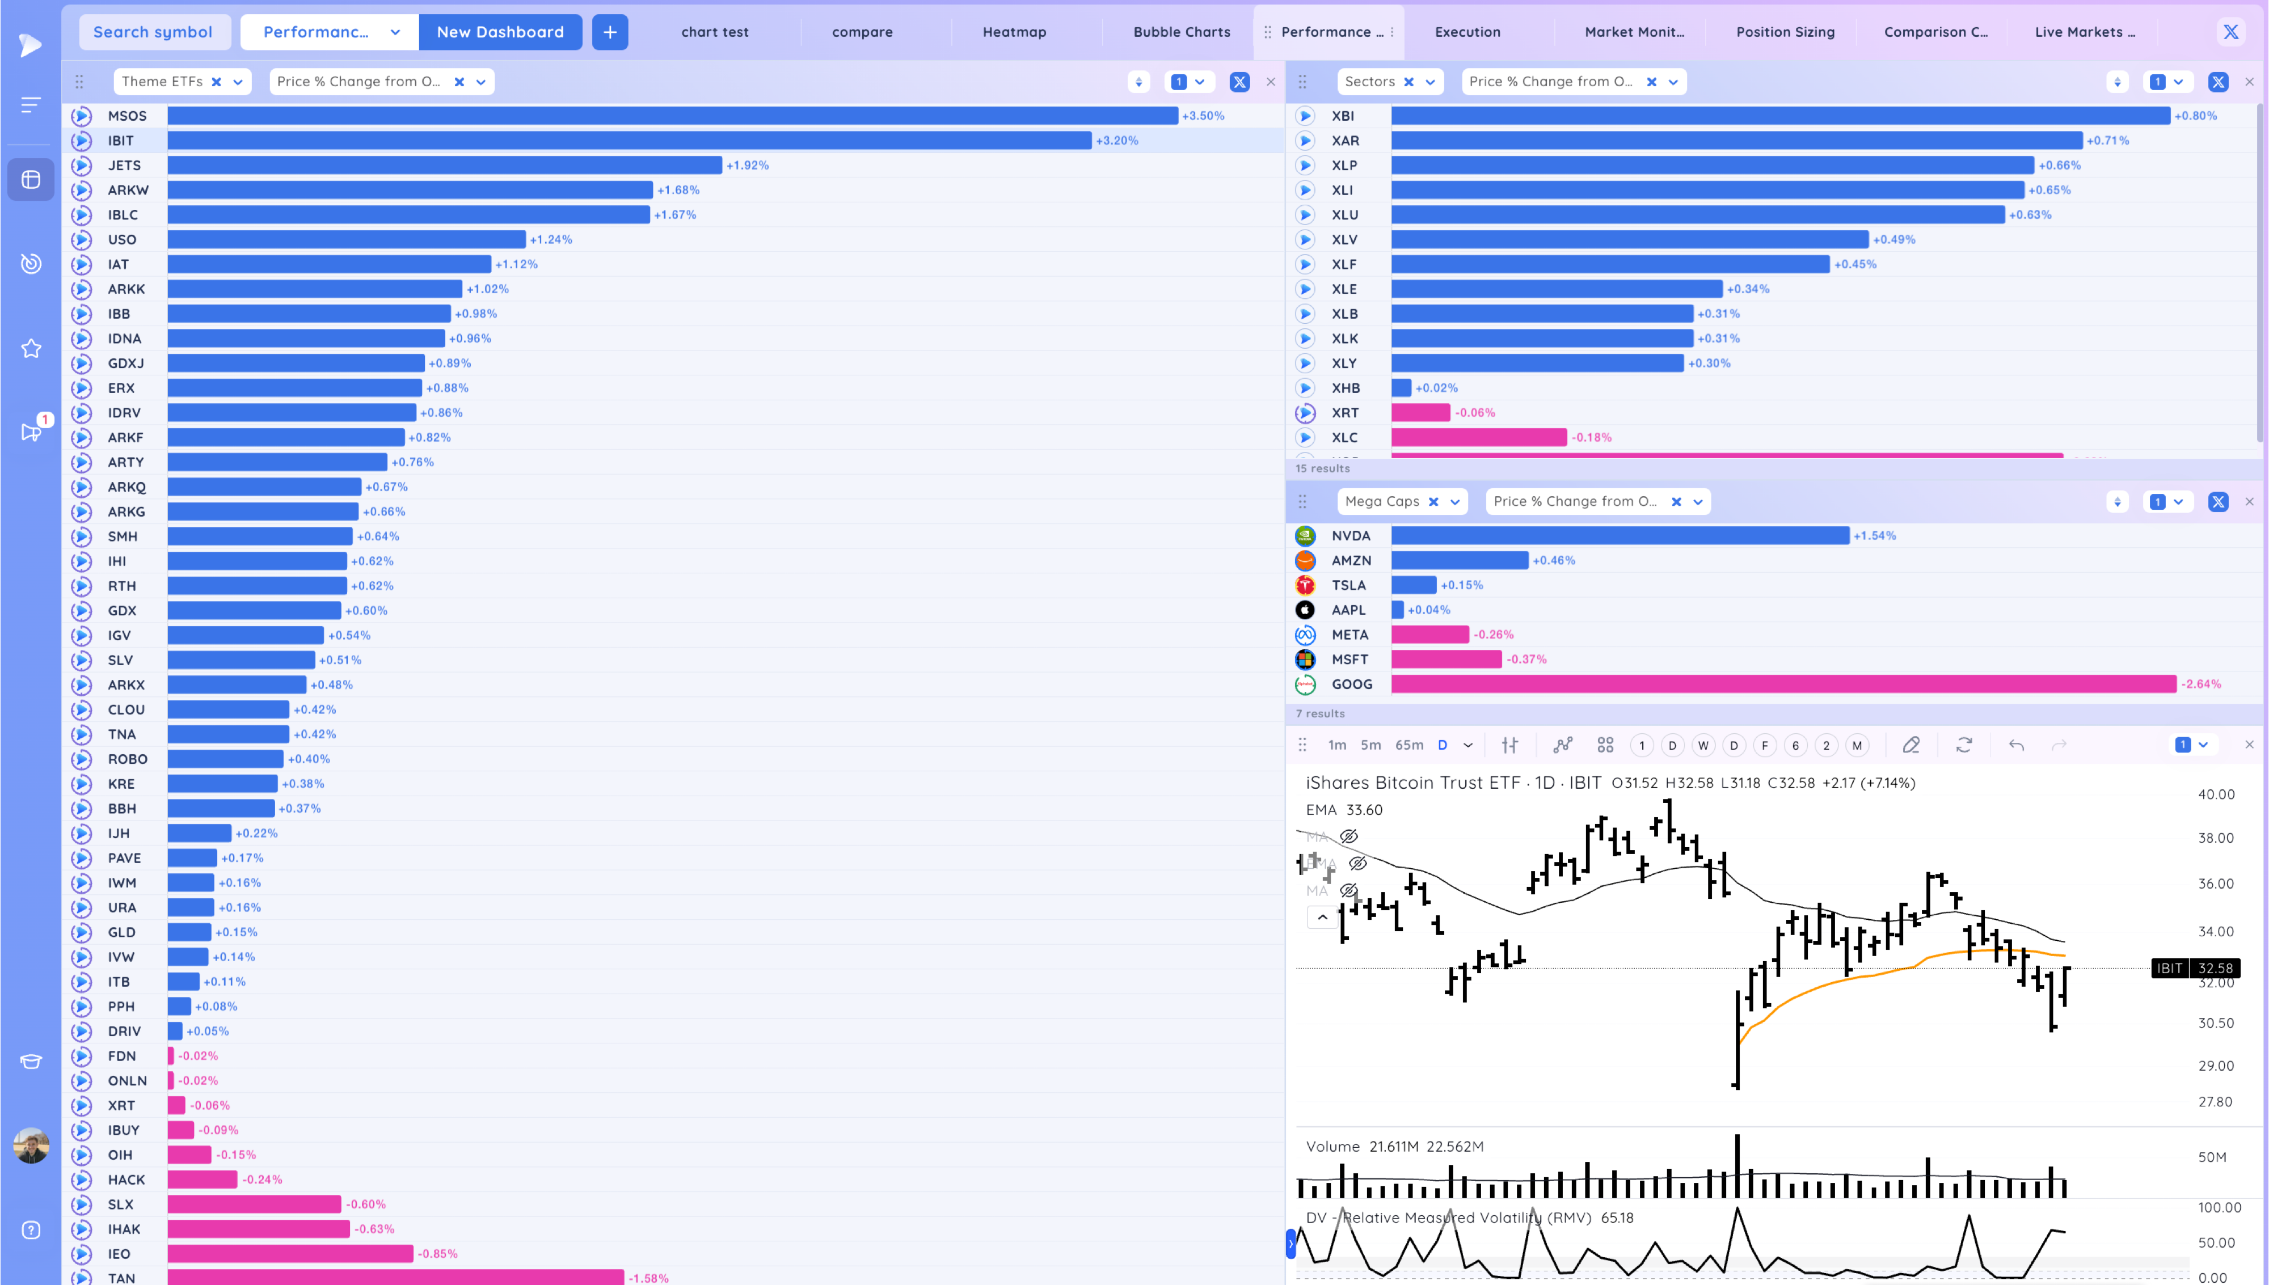Open the chart layout grid icon
Screen dimensions: 2269x1285
(1605, 745)
